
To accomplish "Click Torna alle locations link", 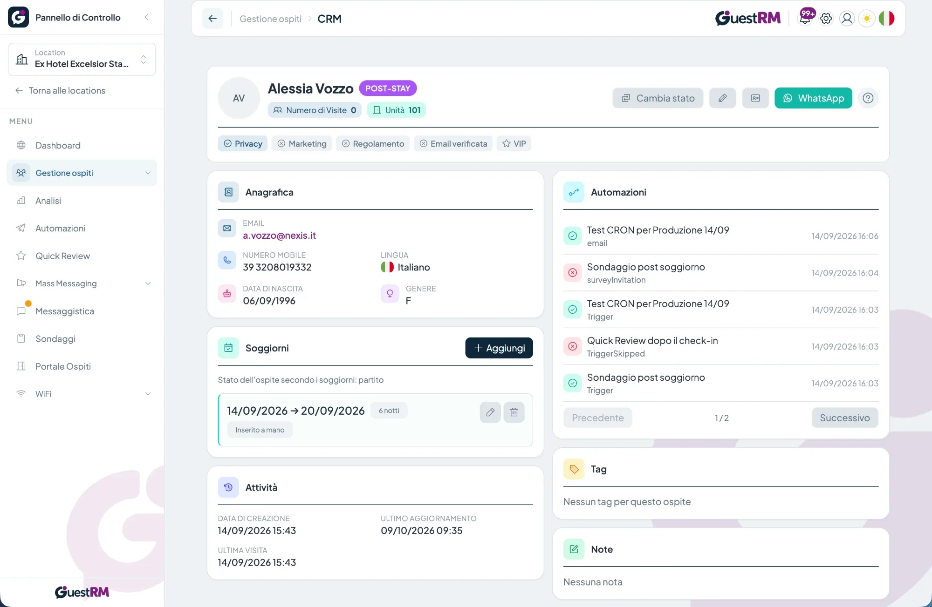I will [x=60, y=90].
